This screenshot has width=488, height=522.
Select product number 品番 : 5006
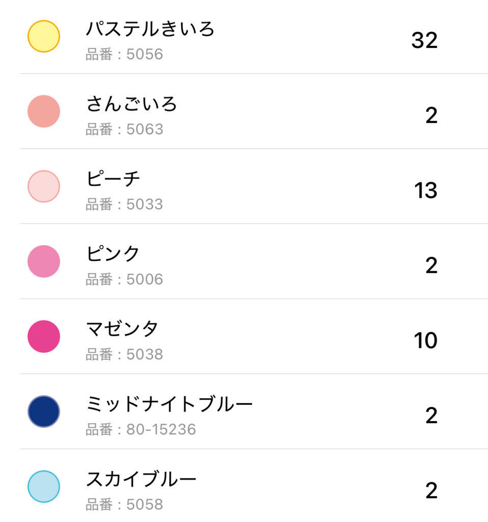click(x=124, y=279)
